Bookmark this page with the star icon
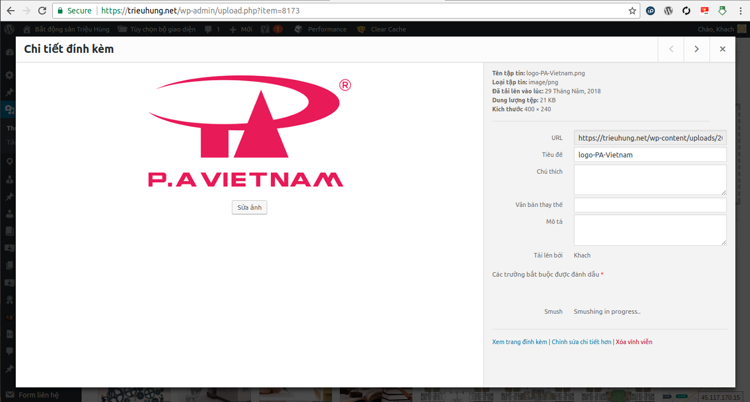The width and height of the screenshot is (750, 402). pyautogui.click(x=632, y=11)
